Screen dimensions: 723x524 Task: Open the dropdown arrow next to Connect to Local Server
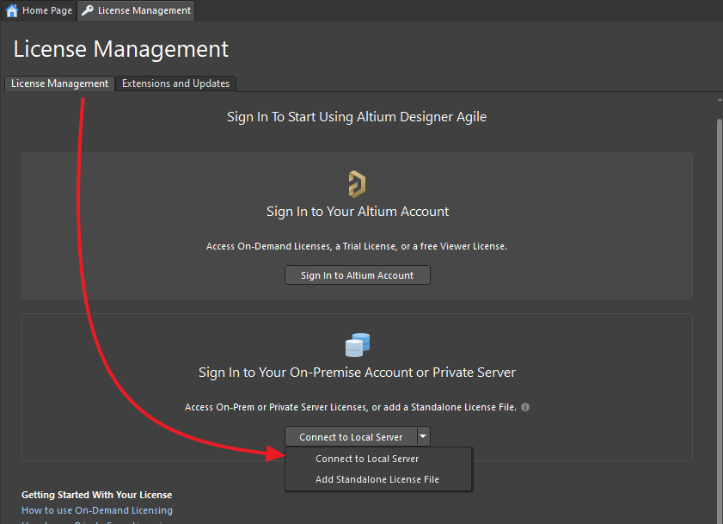tap(423, 437)
